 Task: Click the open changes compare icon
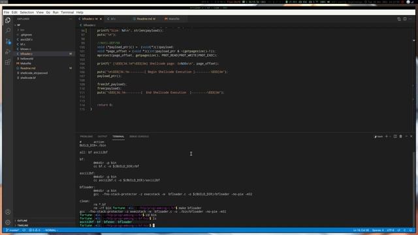coord(399,19)
